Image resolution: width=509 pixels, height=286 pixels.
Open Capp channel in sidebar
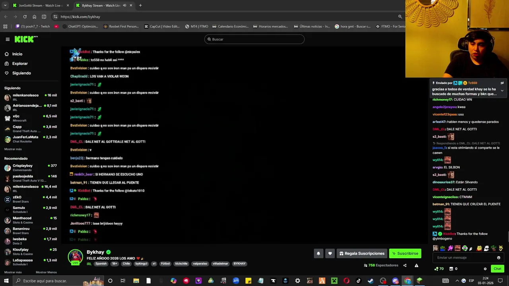point(30,129)
